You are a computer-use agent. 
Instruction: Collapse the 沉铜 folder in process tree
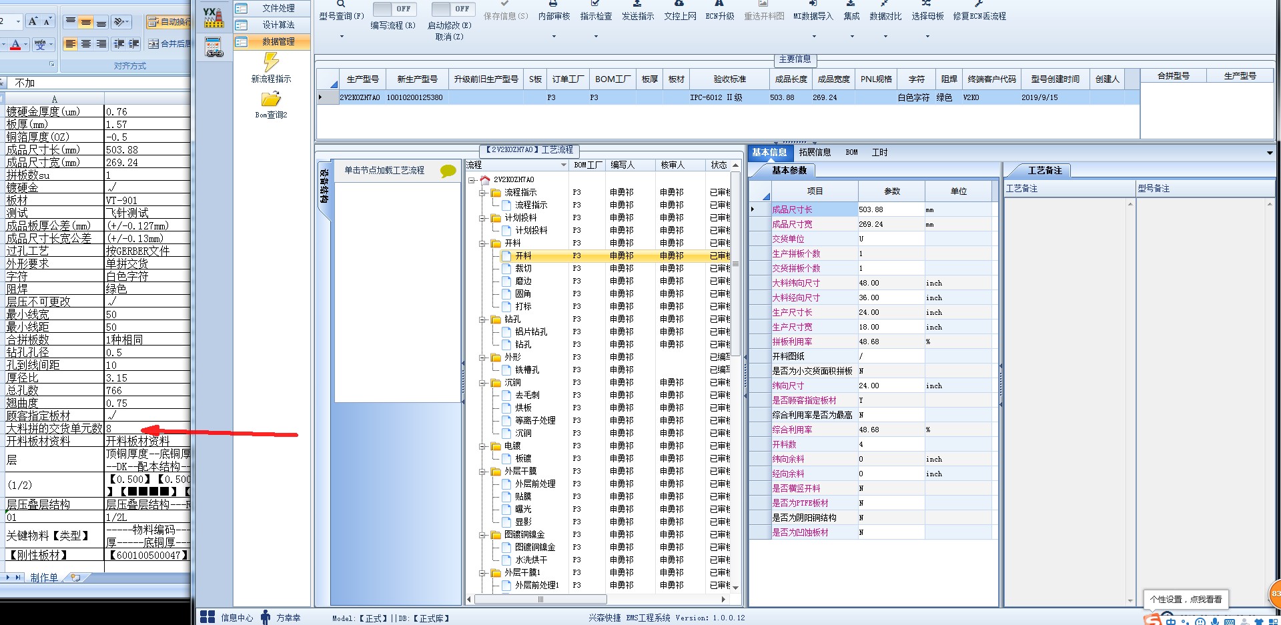[x=483, y=383]
